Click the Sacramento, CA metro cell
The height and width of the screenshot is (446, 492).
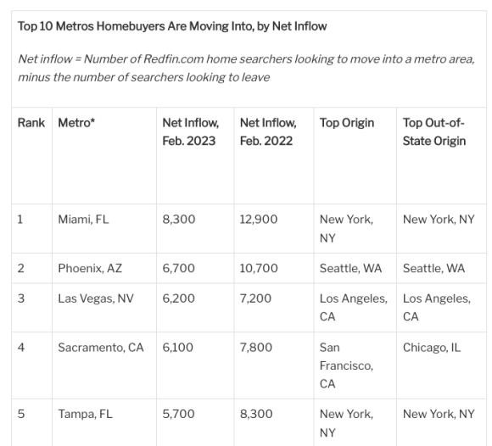coord(101,347)
